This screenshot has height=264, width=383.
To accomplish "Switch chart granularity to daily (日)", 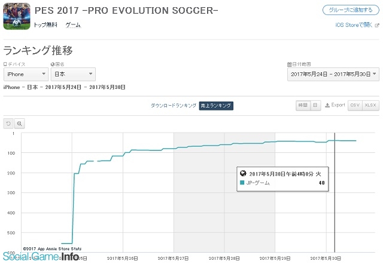I will (315, 105).
